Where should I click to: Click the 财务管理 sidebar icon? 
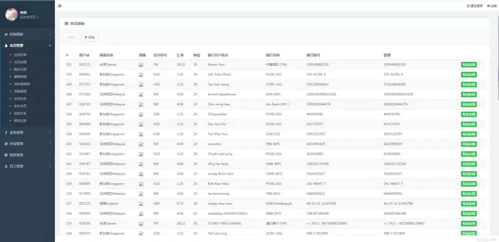tap(6, 155)
